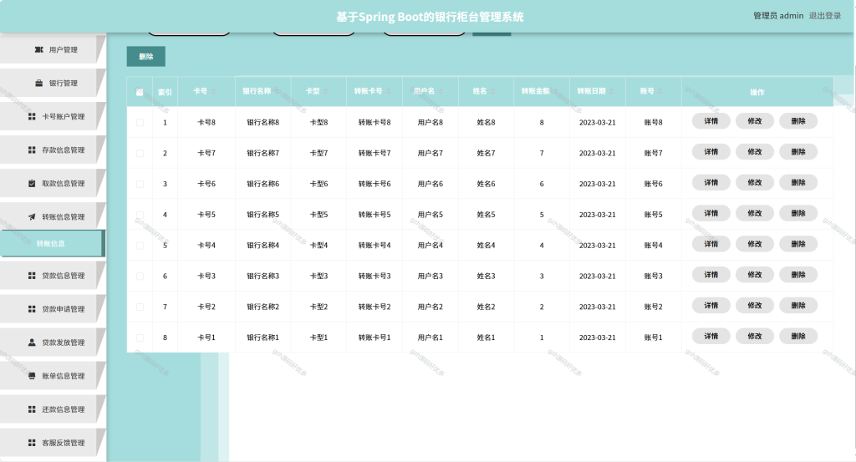Open 用户管理 menu
This screenshot has height=462, width=856.
pos(52,49)
